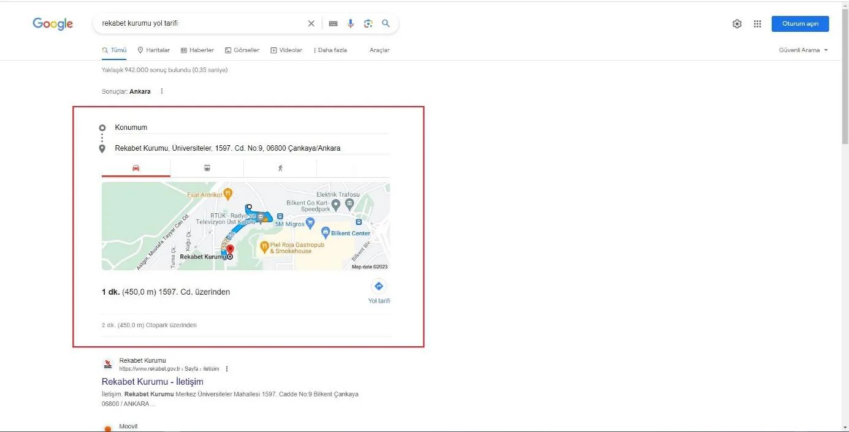Switch to the Haberler tab

pyautogui.click(x=197, y=50)
